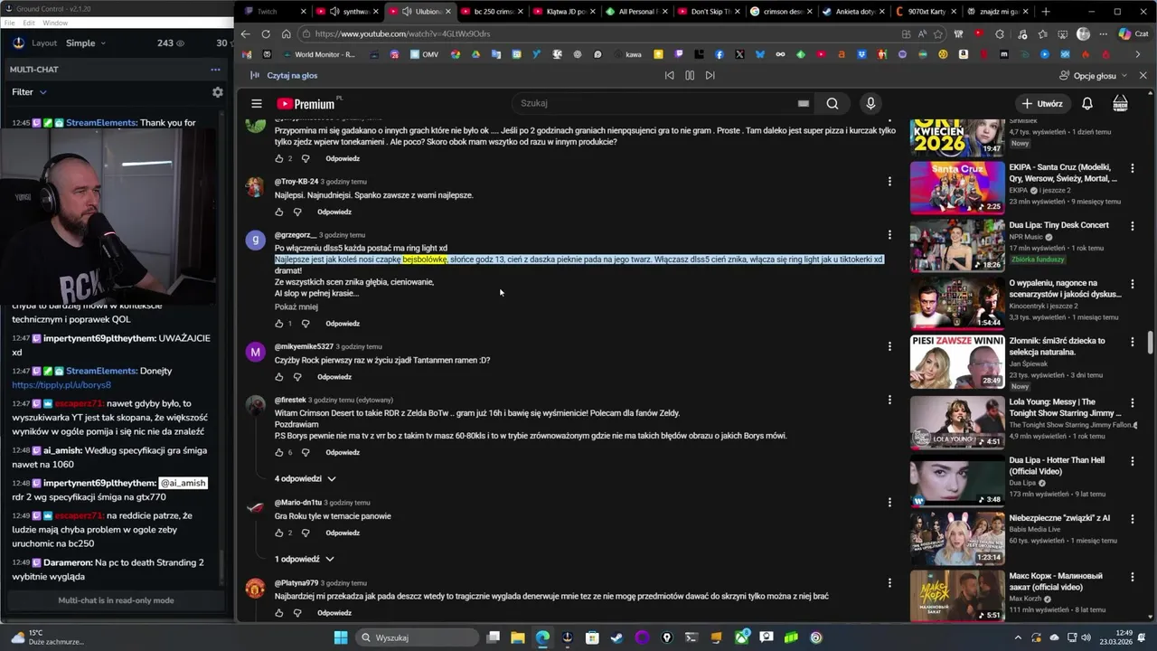Screen dimensions: 1157x651
Task: Close the read aloud toolbar
Action: click(x=1143, y=75)
